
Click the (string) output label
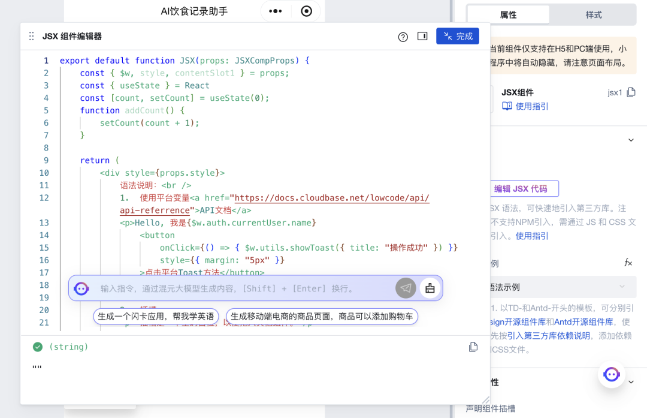coord(68,347)
